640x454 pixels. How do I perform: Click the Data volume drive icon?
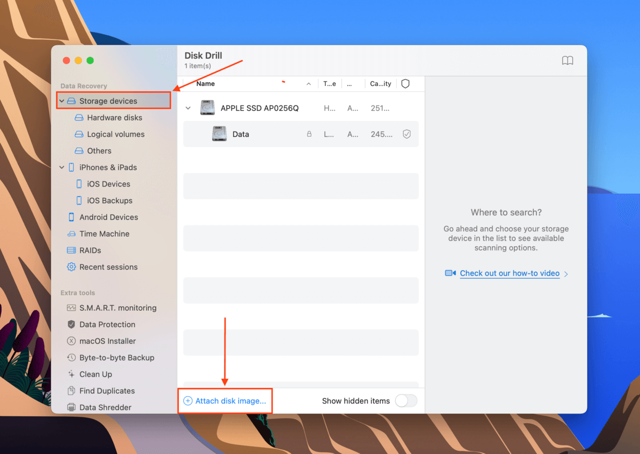(x=219, y=134)
